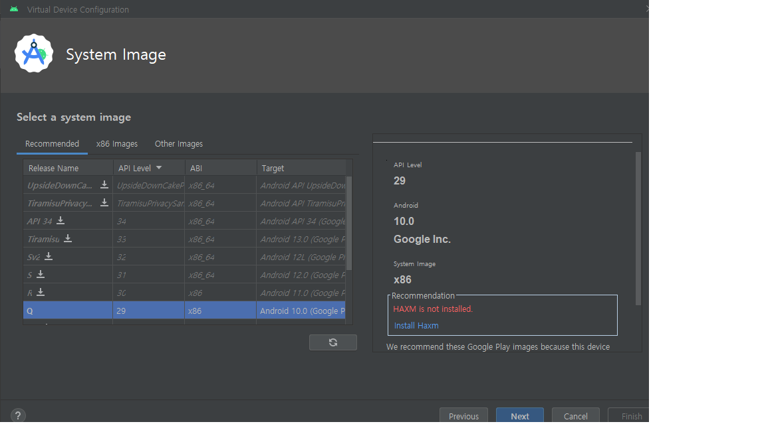Click the HAXM is not installed message

coord(433,309)
